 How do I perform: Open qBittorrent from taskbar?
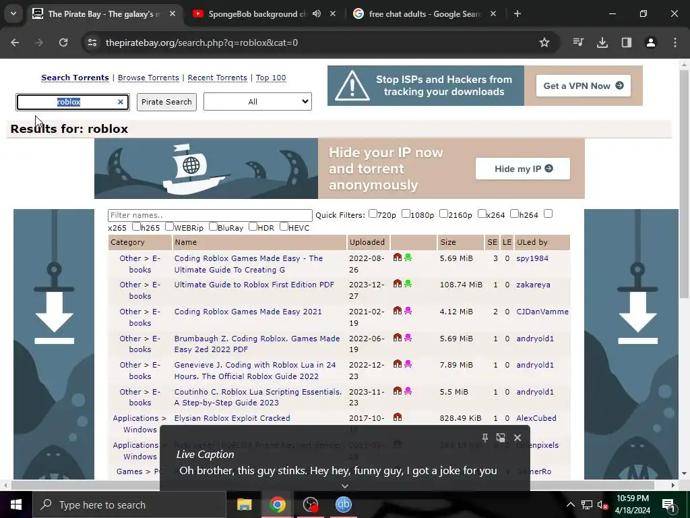point(344,505)
